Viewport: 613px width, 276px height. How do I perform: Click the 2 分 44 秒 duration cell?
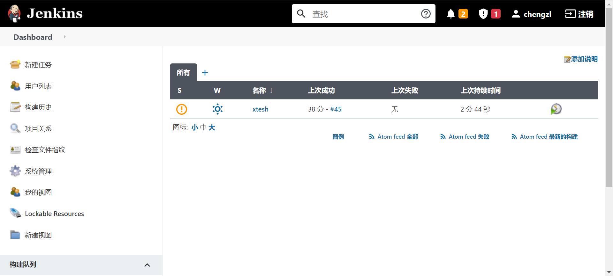point(475,109)
